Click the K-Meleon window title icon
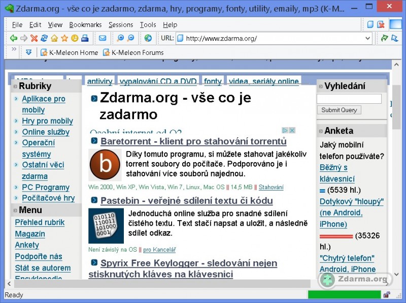 [10, 8]
